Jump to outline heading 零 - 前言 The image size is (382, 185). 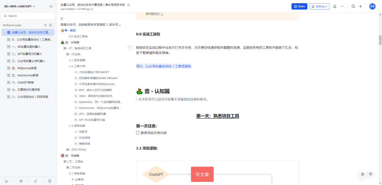[x=68, y=30]
